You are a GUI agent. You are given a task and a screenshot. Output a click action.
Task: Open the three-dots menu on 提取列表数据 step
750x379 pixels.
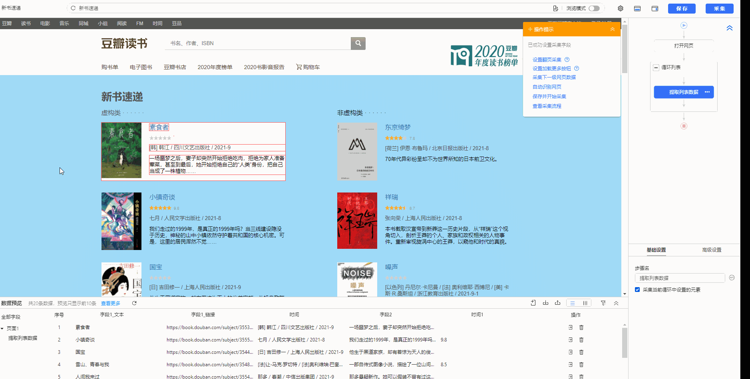coord(707,92)
